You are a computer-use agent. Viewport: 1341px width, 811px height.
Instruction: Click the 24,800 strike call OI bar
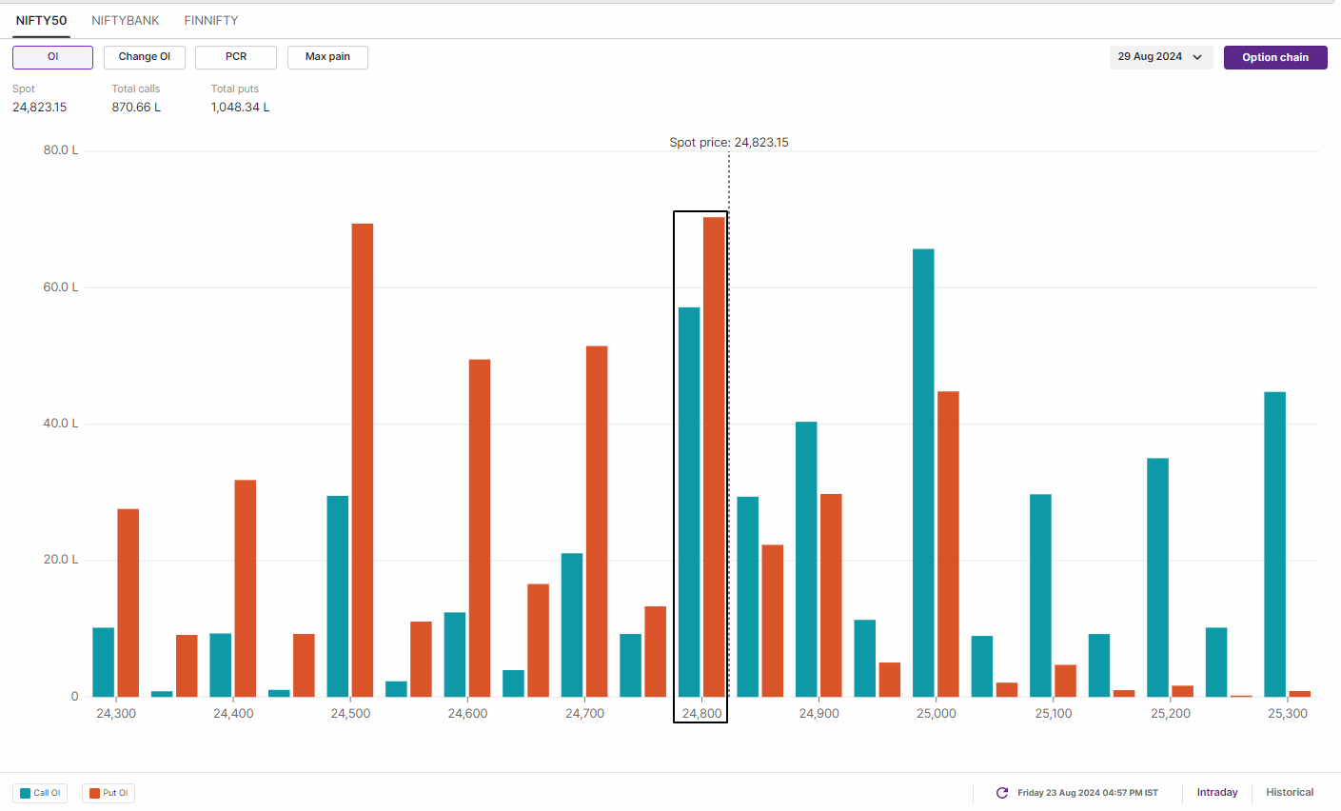click(x=689, y=502)
